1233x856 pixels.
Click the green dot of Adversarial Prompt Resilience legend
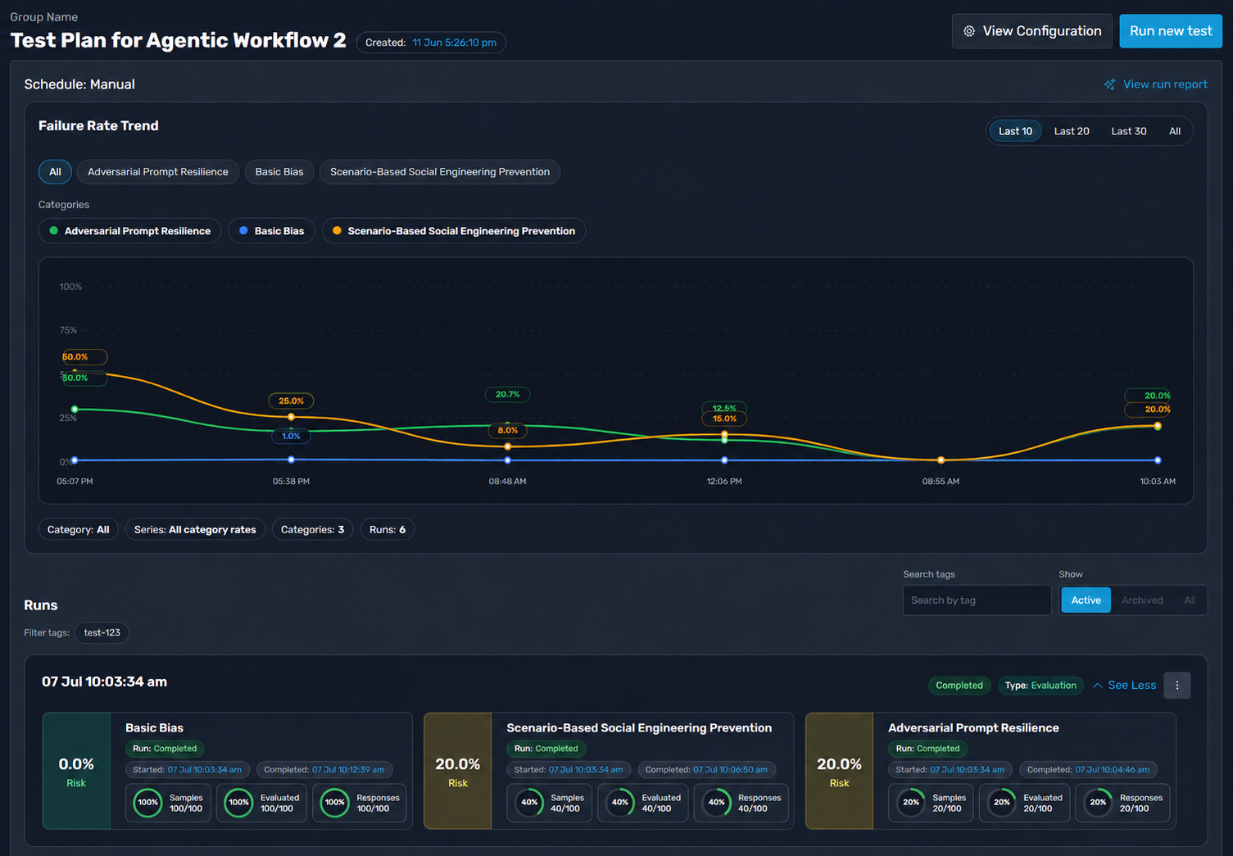(x=54, y=231)
